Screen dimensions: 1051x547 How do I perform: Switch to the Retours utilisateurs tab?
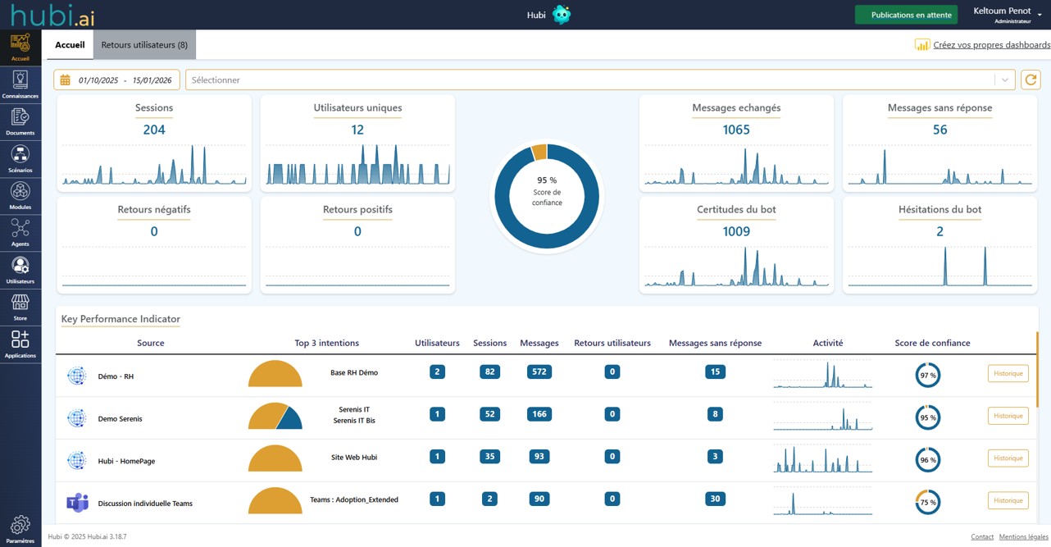144,45
